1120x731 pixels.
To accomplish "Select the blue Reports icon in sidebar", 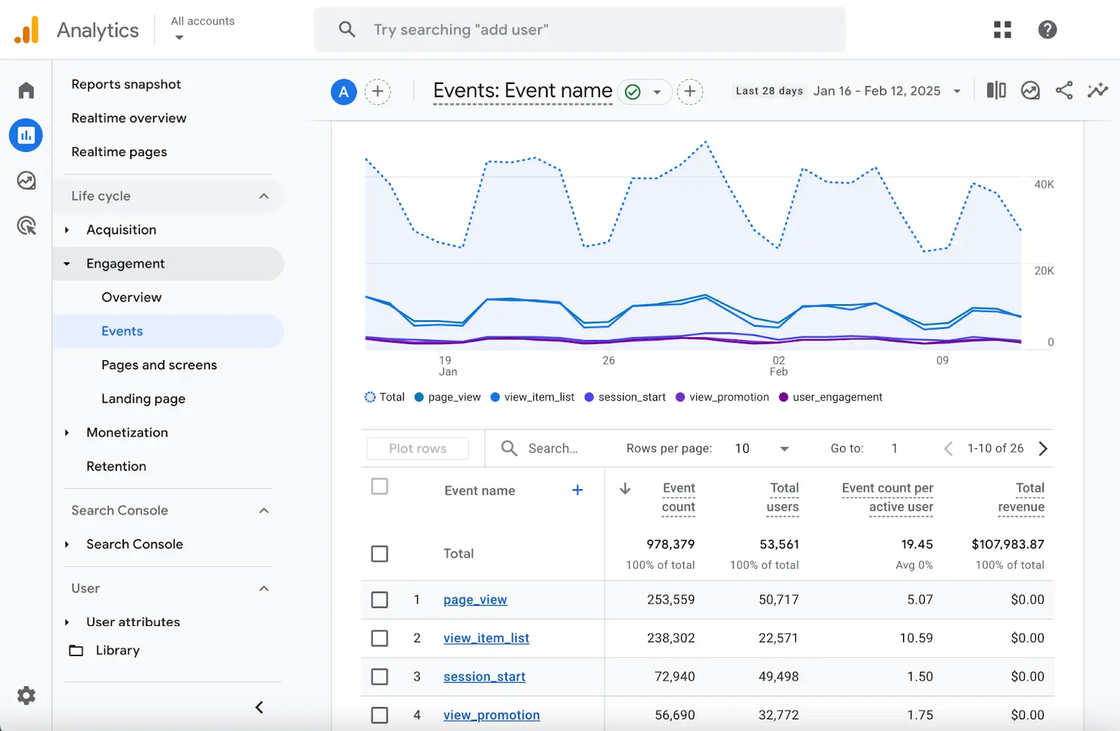I will tap(26, 135).
